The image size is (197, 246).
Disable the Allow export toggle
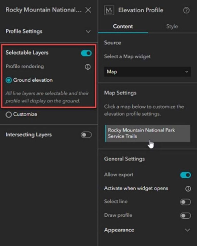tap(185, 175)
